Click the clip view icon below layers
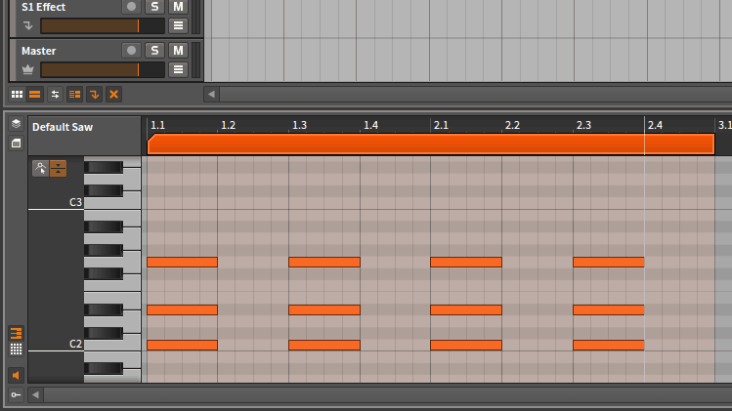The width and height of the screenshot is (732, 411). click(16, 144)
